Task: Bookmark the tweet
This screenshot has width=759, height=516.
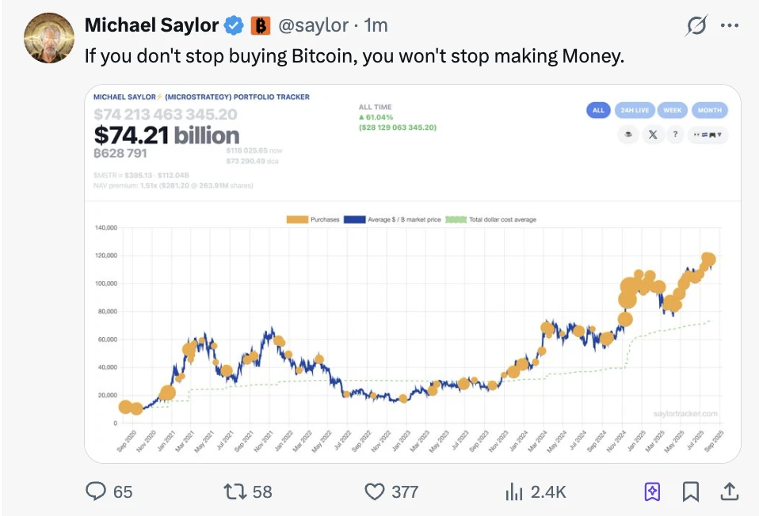Action: coord(689,491)
